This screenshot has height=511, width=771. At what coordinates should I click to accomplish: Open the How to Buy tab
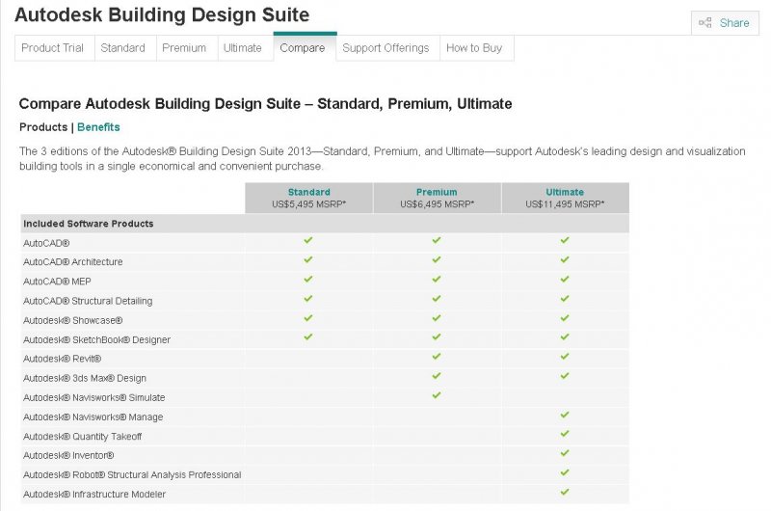(475, 48)
